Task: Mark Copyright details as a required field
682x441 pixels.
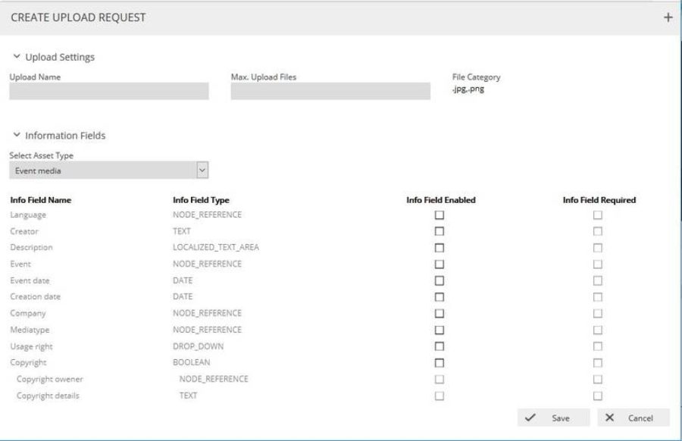Action: point(598,396)
